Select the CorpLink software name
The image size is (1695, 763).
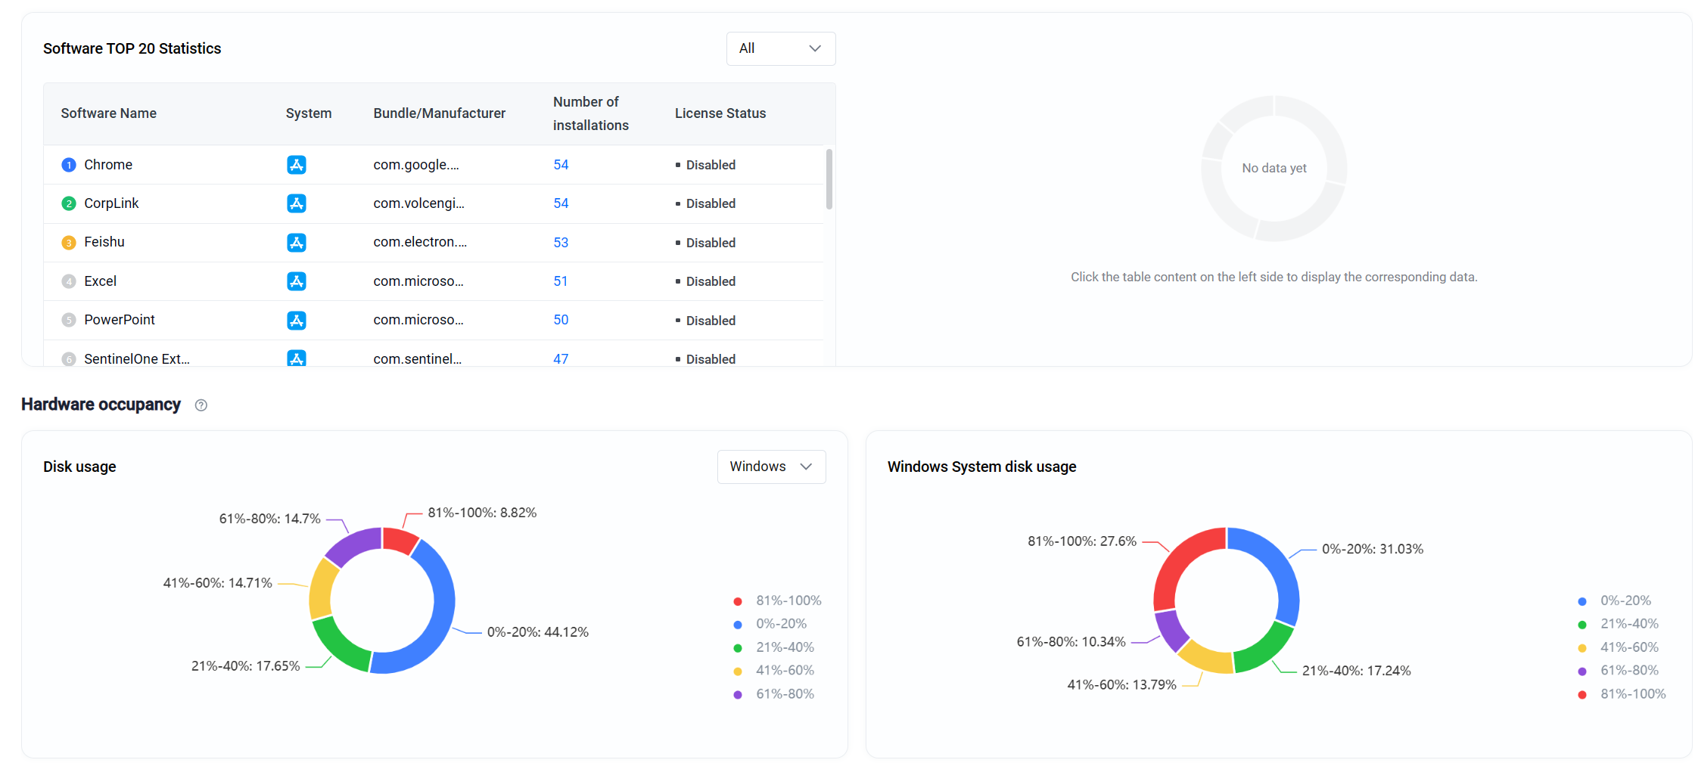[x=111, y=203]
